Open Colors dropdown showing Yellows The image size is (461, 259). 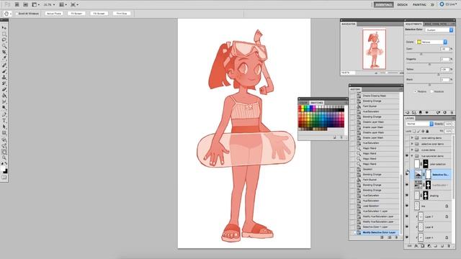tap(432, 42)
